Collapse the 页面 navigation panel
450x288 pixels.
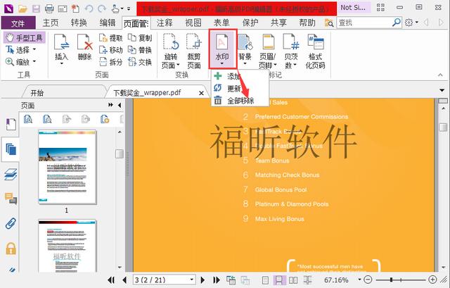[x=120, y=105]
